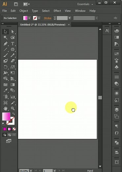Screen dimensions: 122x172
Task: Open the Color panel palette icon
Action: coord(116,31)
